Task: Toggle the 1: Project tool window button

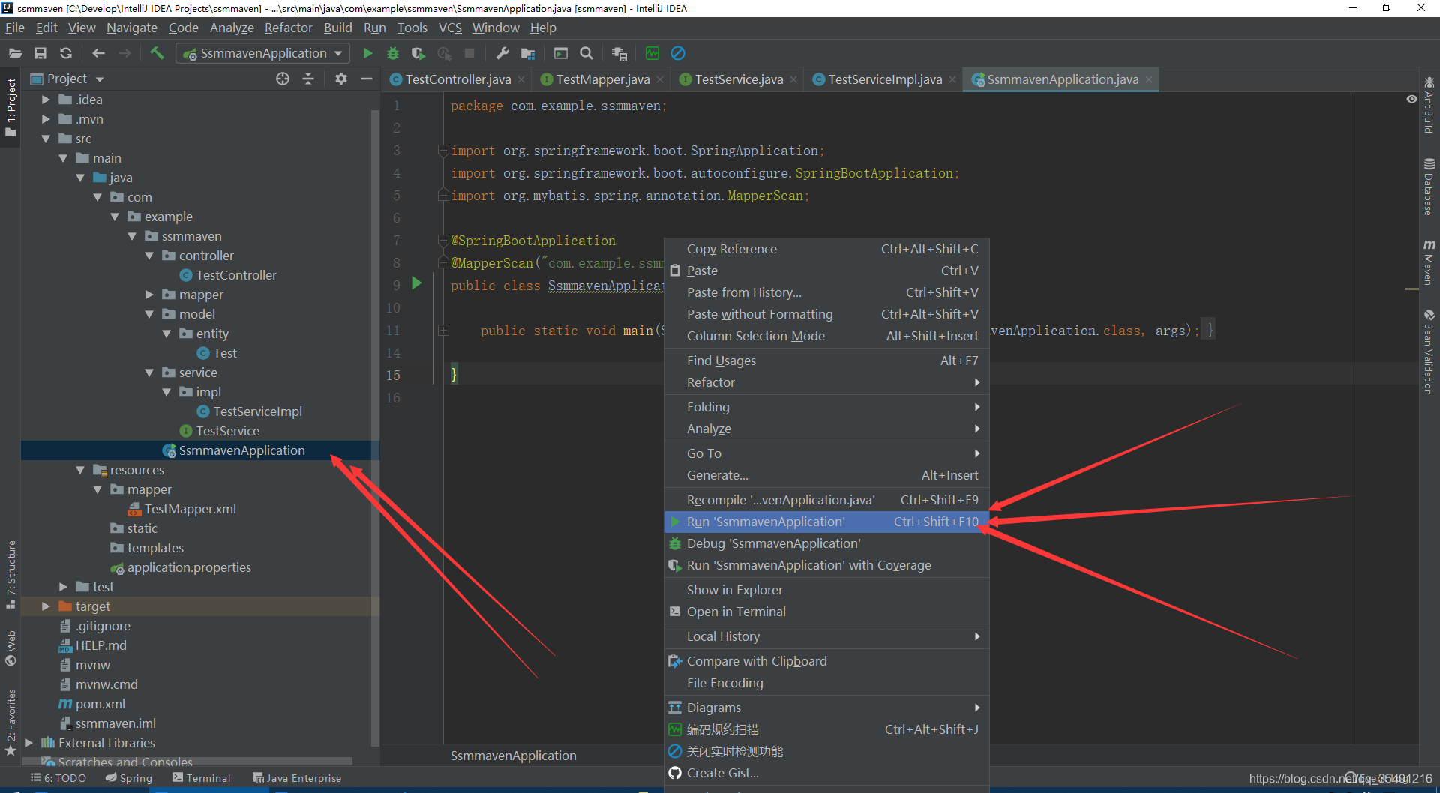Action: (x=10, y=107)
